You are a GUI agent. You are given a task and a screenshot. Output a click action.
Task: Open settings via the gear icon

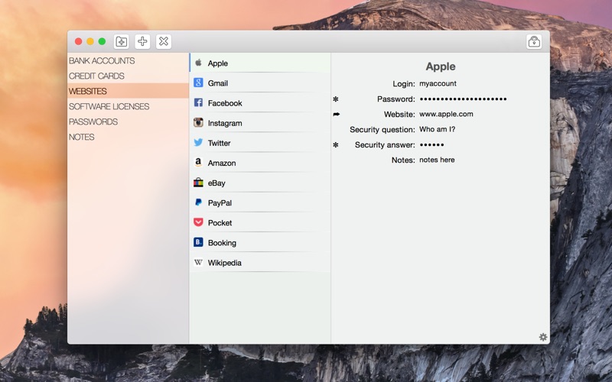(x=543, y=337)
